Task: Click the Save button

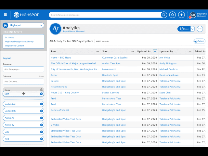Action: [x=184, y=29]
